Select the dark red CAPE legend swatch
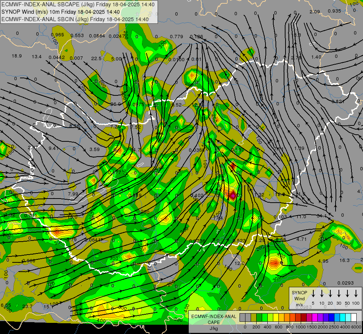The width and height of the screenshot is (363, 334). pyautogui.click(x=304, y=317)
